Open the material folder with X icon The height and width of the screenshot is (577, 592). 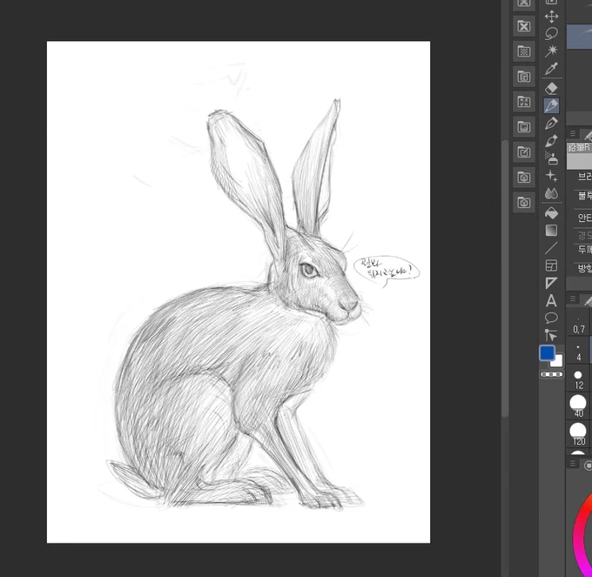click(x=524, y=26)
